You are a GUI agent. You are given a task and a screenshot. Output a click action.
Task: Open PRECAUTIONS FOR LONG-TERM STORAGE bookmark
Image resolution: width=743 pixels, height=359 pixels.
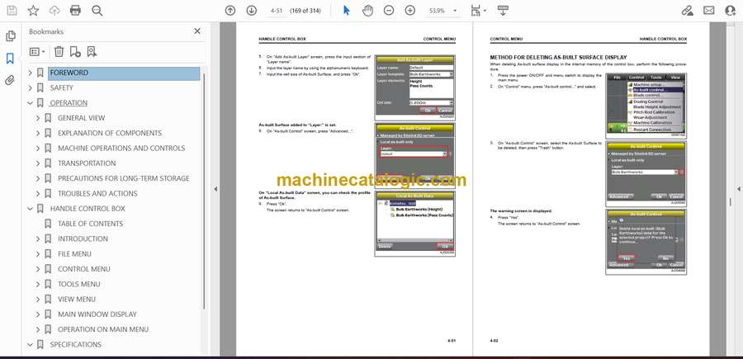coord(124,178)
